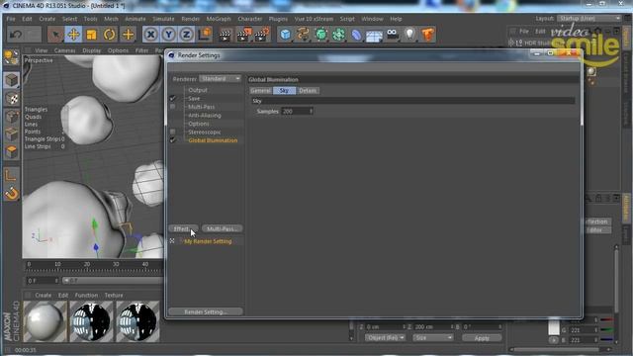633x356 pixels.
Task: Select the middle HDR material thumbnail
Action: tap(91, 321)
